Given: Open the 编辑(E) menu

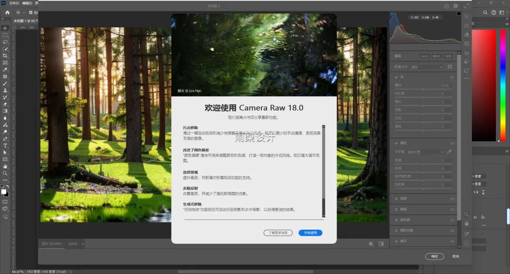Looking at the screenshot, I should 27,3.
